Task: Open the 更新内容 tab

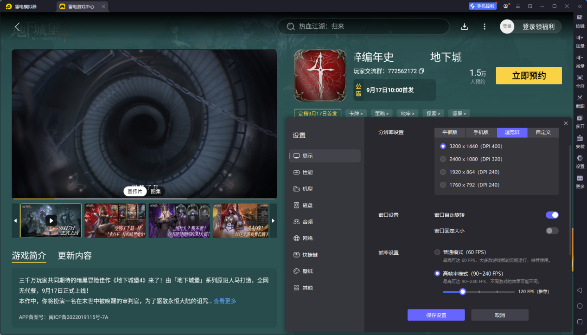Action: pos(75,256)
